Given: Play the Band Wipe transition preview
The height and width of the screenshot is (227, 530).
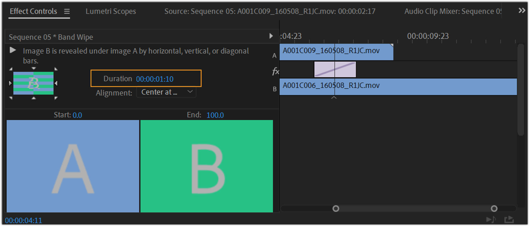Looking at the screenshot, I should (x=13, y=50).
